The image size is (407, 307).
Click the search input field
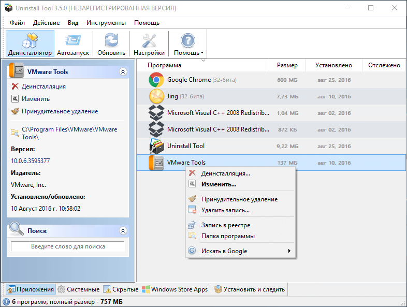click(x=68, y=246)
